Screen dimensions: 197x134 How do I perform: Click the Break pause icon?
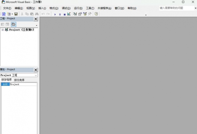(60, 14)
